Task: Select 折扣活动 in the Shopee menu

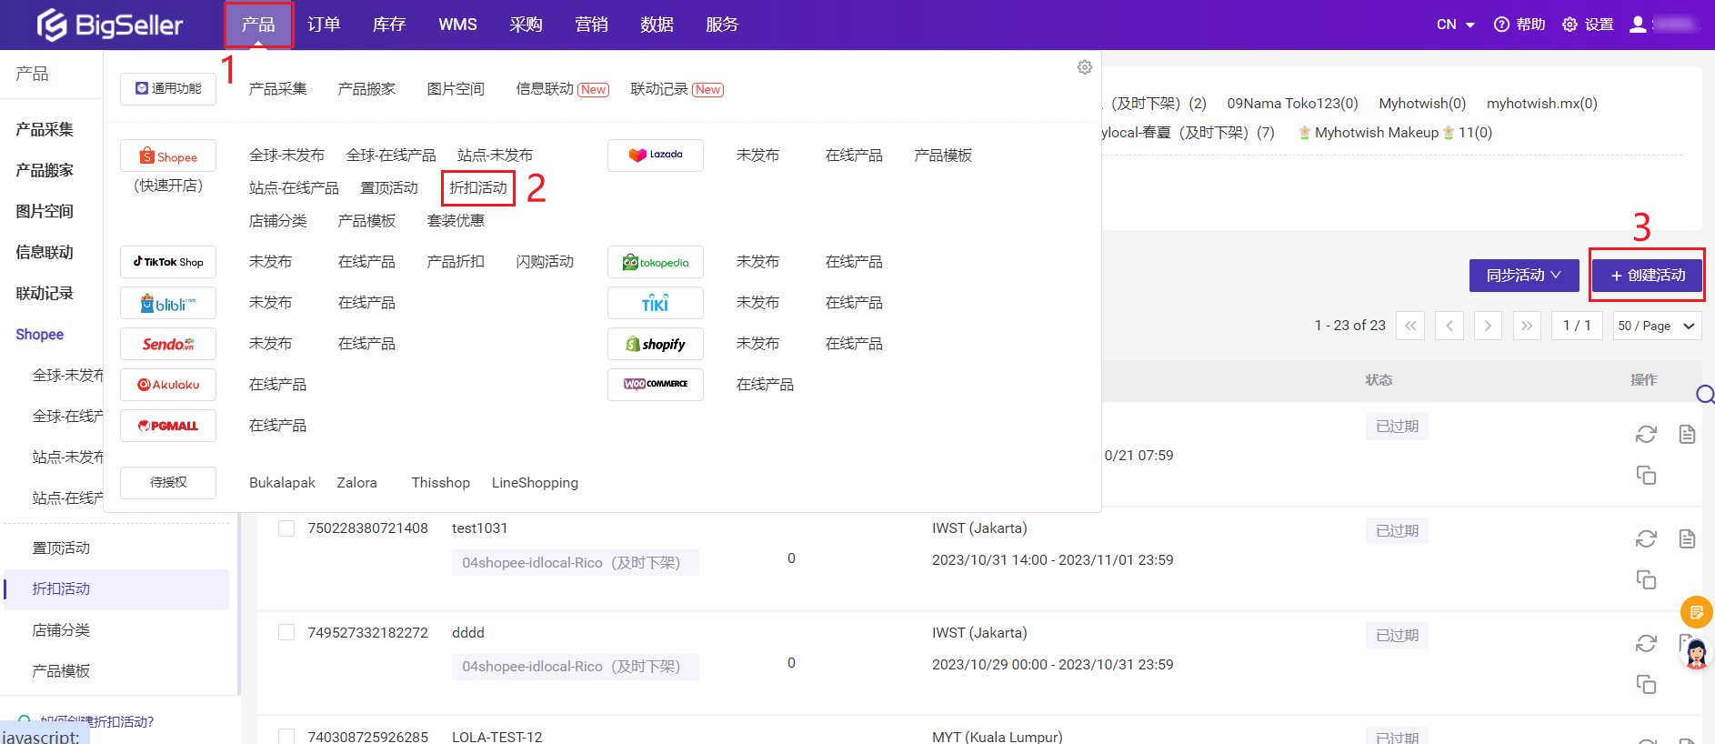Action: pyautogui.click(x=478, y=188)
